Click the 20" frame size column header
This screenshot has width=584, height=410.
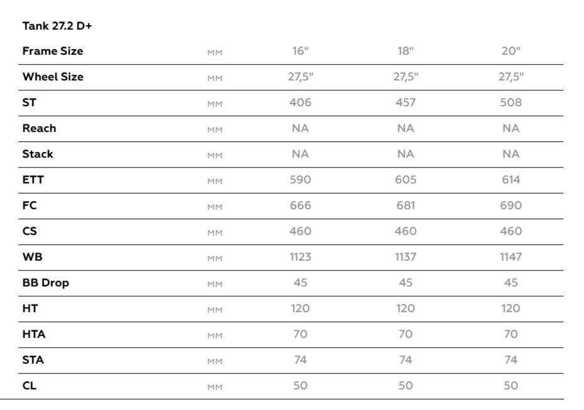[x=511, y=51]
